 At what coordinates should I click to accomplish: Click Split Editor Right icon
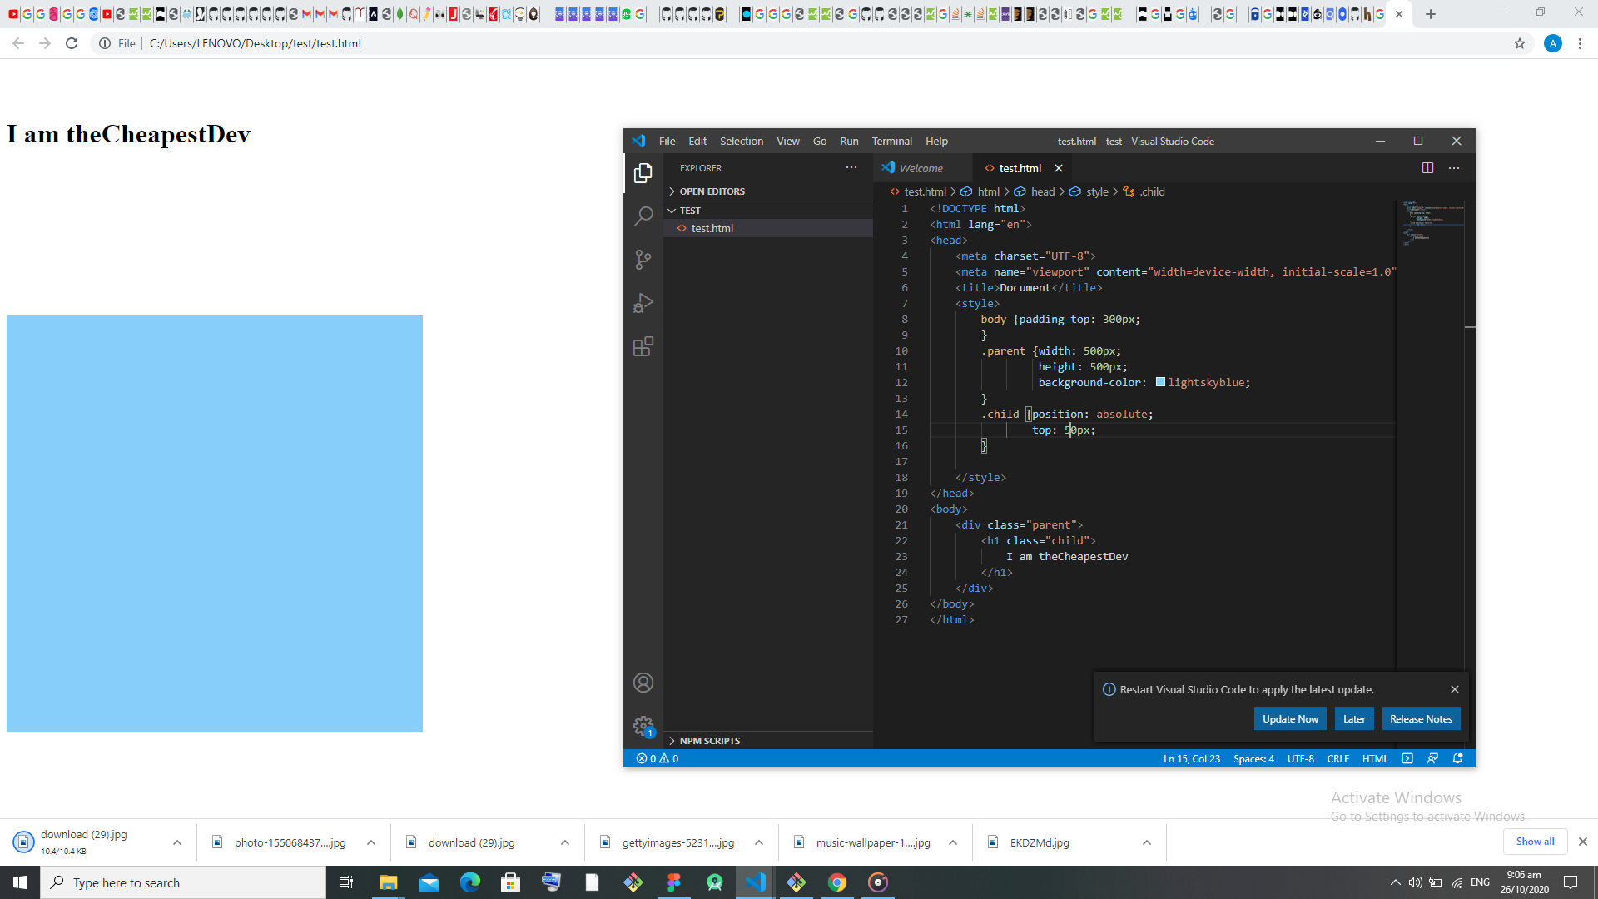(1427, 168)
